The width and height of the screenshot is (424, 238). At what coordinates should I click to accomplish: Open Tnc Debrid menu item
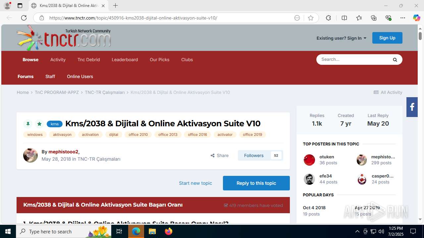click(88, 59)
